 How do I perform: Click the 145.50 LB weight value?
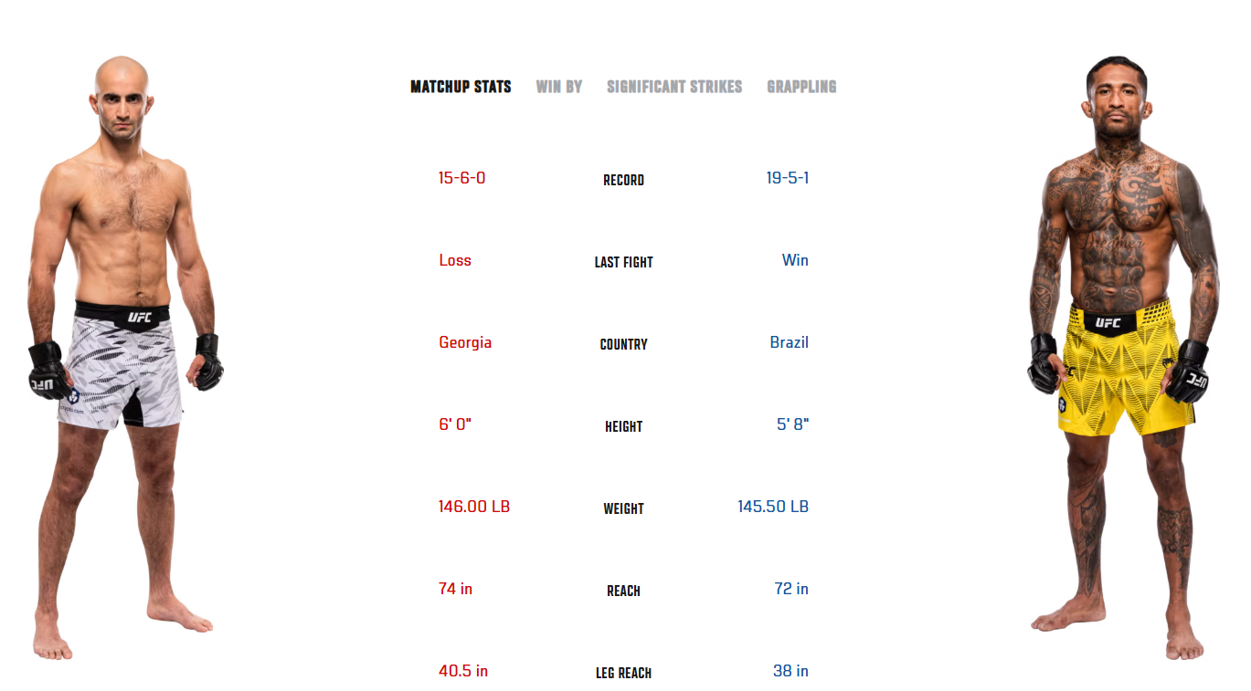(x=773, y=507)
